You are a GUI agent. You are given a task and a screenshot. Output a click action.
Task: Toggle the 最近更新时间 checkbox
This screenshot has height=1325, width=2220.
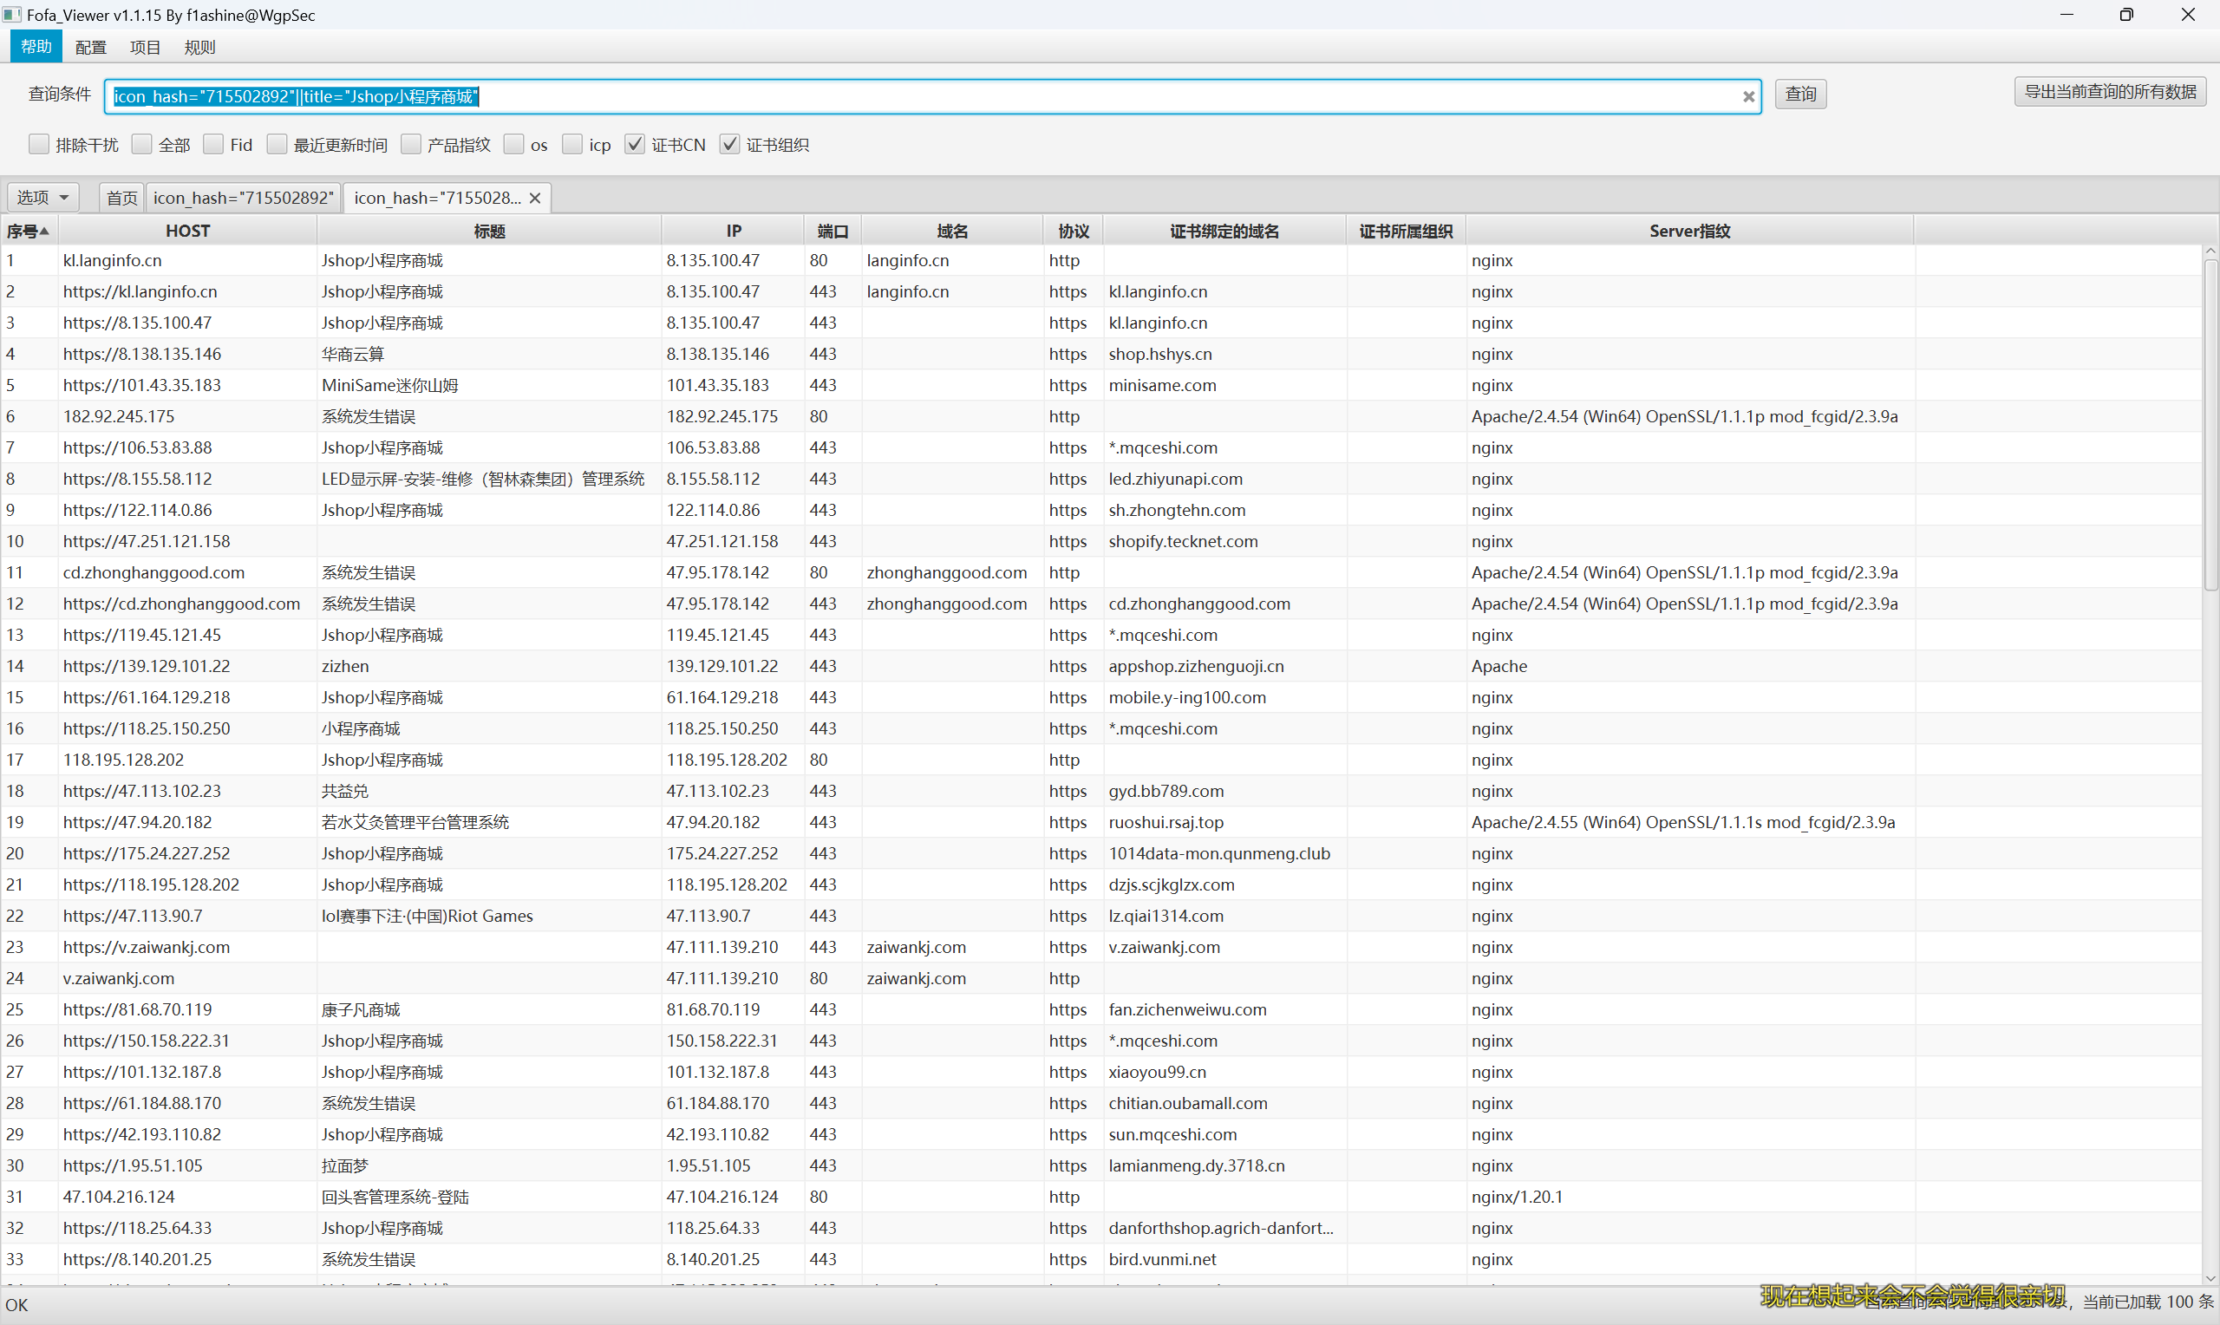click(277, 145)
